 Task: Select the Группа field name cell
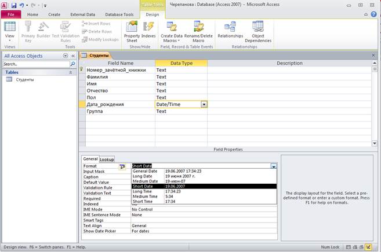[120, 112]
